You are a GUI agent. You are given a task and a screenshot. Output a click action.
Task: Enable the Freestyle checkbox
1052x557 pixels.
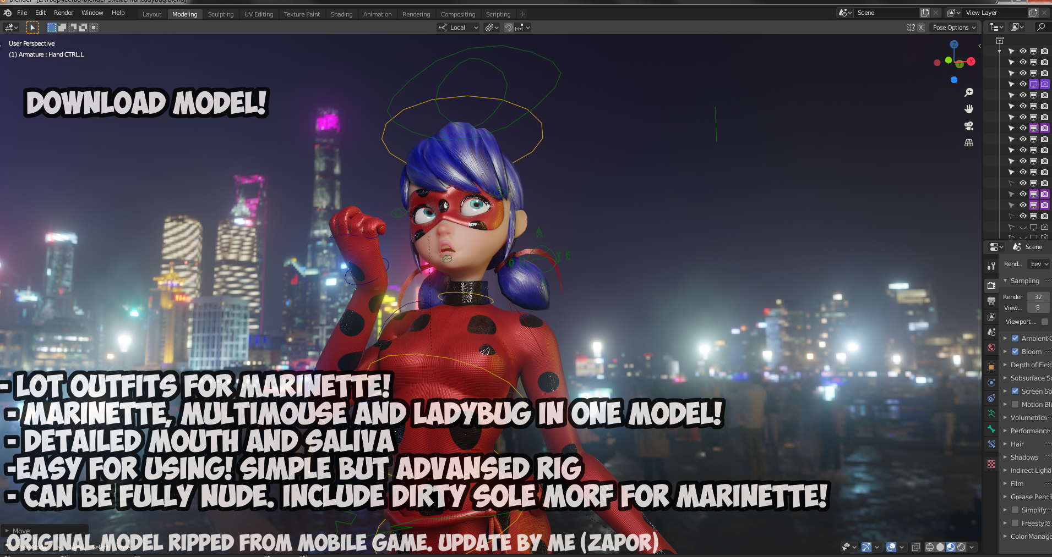(x=1015, y=523)
